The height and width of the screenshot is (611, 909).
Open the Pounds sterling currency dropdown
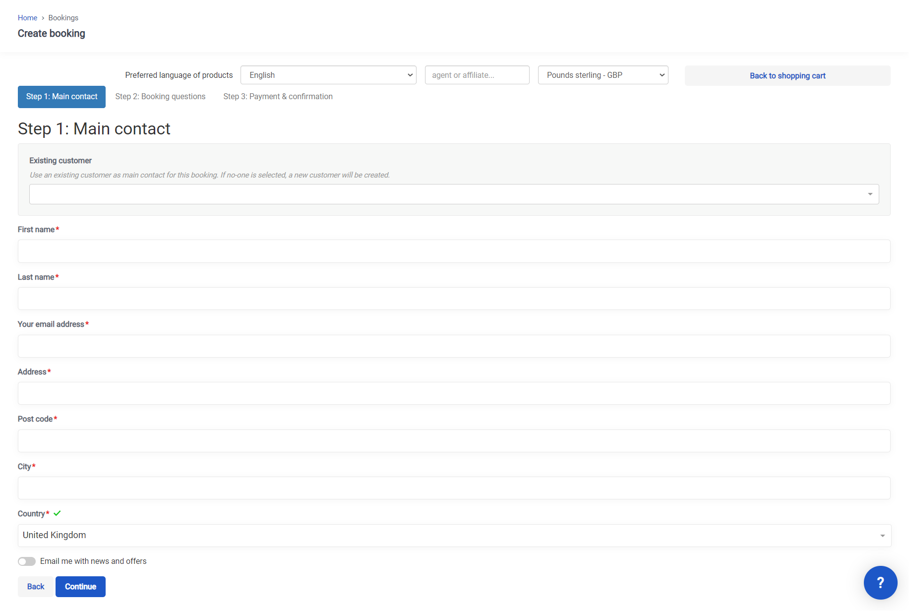click(603, 75)
